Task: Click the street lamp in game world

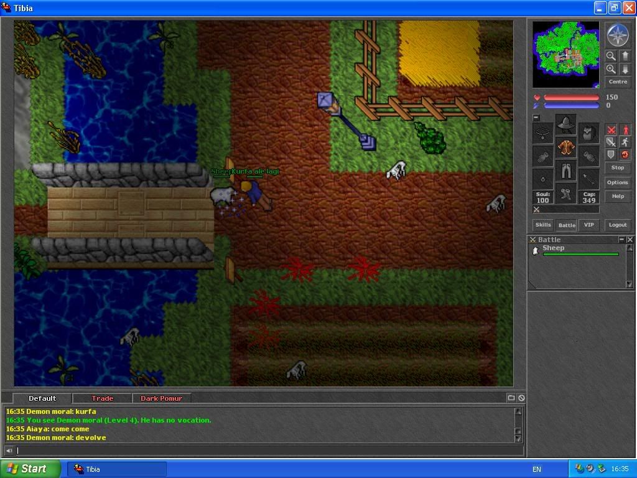Action: pos(346,121)
